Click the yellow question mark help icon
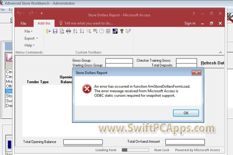This screenshot has height=155, width=233. 122,31
